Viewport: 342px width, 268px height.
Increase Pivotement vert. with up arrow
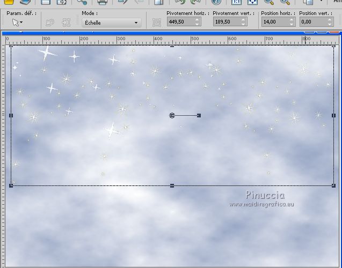click(243, 20)
